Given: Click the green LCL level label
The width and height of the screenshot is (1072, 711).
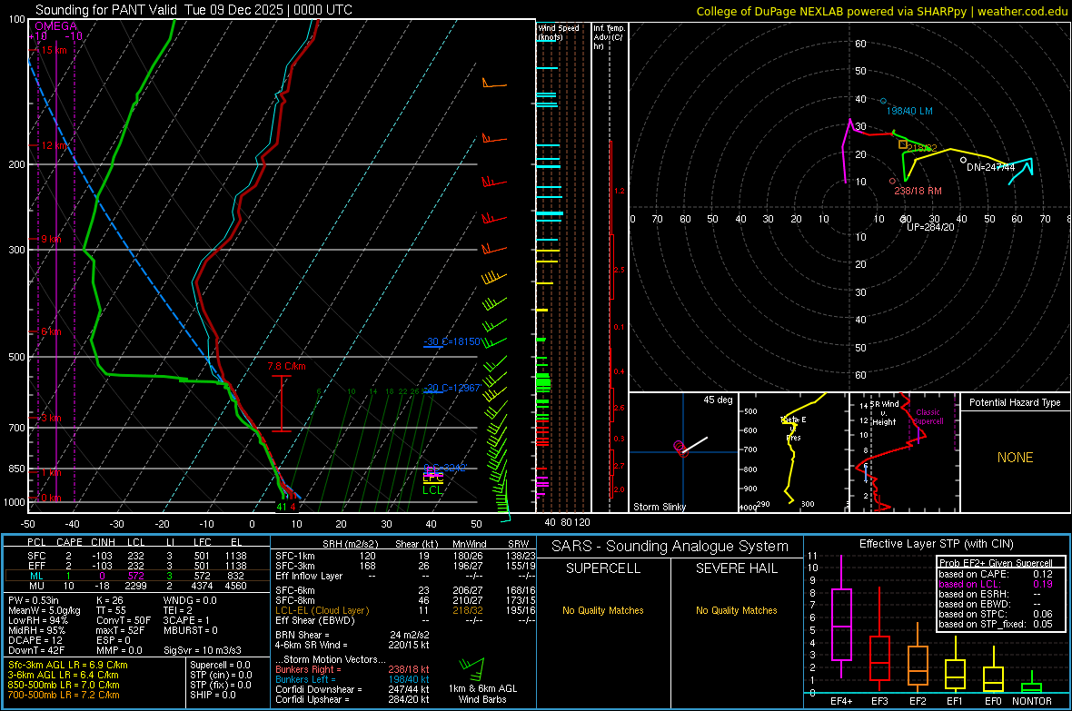Looking at the screenshot, I should (x=432, y=490).
